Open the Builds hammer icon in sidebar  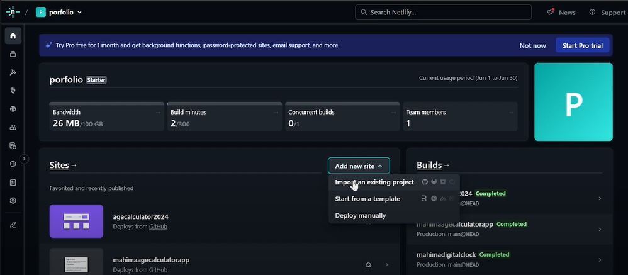tap(13, 72)
